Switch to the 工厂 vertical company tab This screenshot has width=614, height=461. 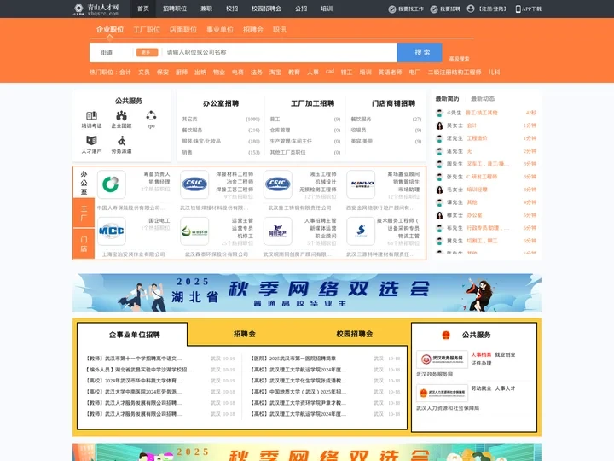[x=84, y=213]
